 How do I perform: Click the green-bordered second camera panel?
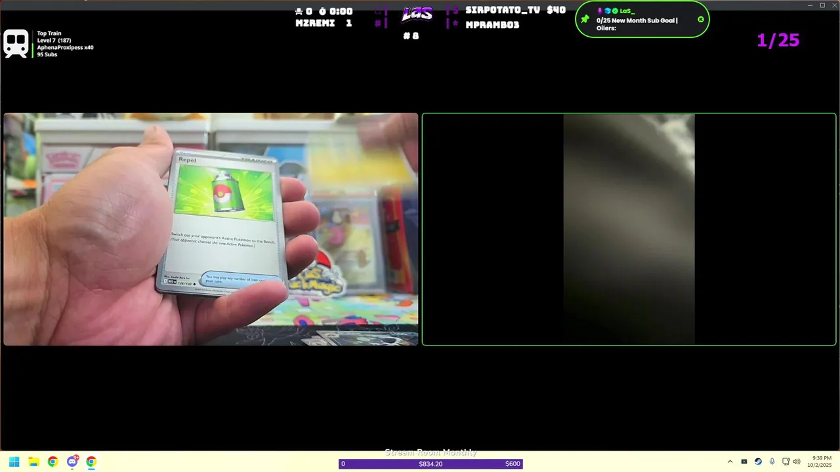[629, 229]
